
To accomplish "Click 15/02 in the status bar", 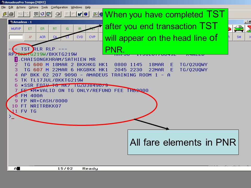I will click(65, 168).
